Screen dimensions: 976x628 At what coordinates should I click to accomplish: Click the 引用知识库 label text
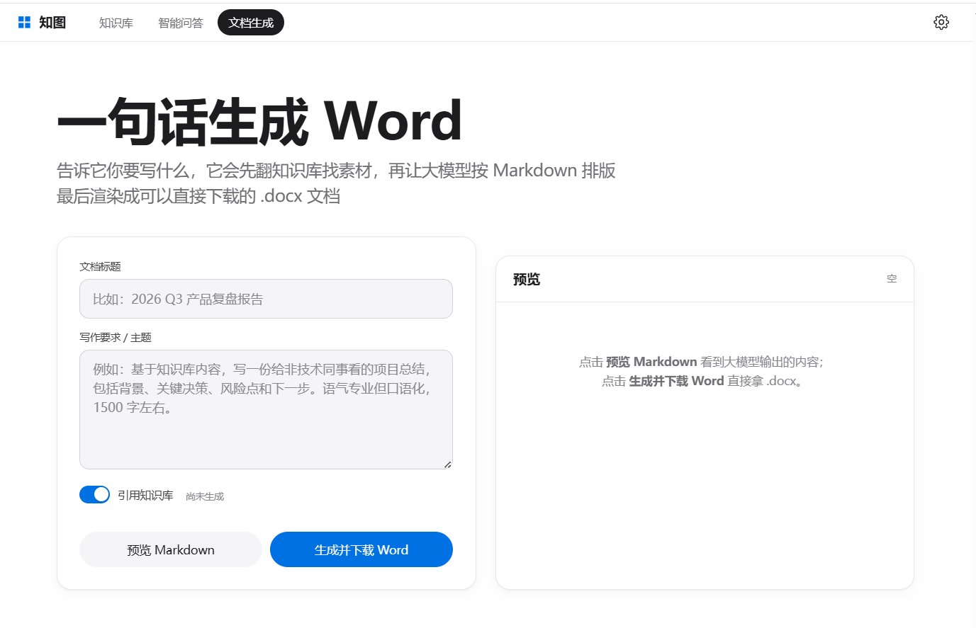pos(145,495)
